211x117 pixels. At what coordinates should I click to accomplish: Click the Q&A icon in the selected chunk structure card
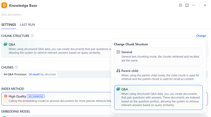pyautogui.click(x=5, y=44)
